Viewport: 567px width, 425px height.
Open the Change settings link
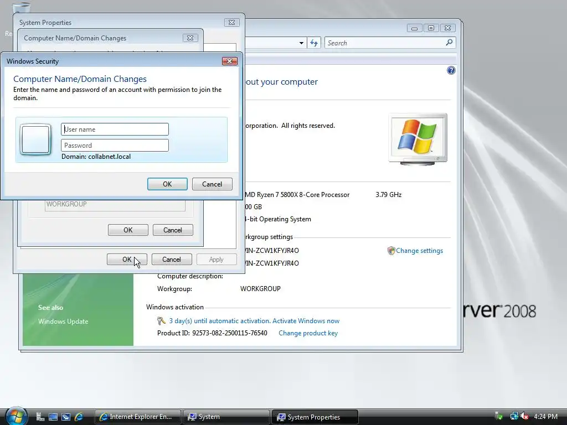419,251
